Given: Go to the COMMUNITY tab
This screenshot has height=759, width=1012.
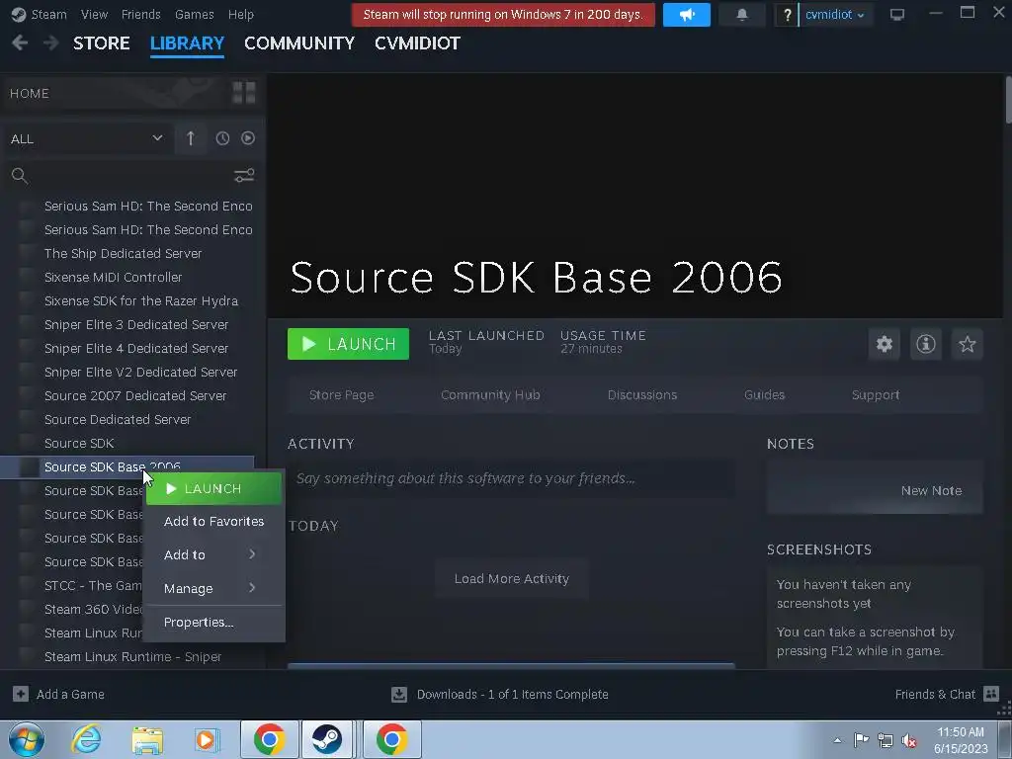Looking at the screenshot, I should coord(299,43).
